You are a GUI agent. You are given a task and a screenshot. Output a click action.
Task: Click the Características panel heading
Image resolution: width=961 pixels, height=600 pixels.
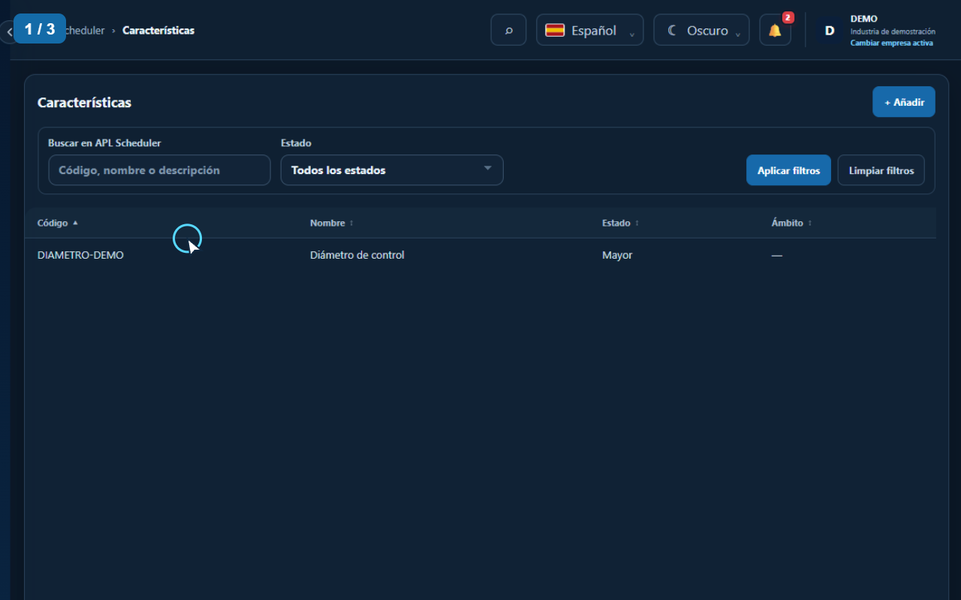click(85, 103)
